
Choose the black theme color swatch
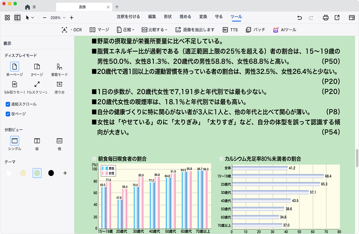coord(51,173)
